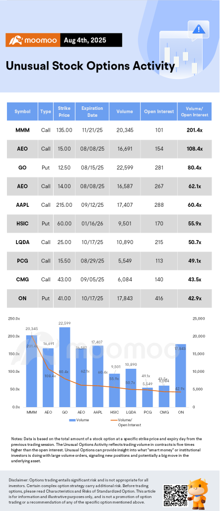The height and width of the screenshot is (511, 220).
Task: Click the MMM symbol in table
Action: point(22,130)
